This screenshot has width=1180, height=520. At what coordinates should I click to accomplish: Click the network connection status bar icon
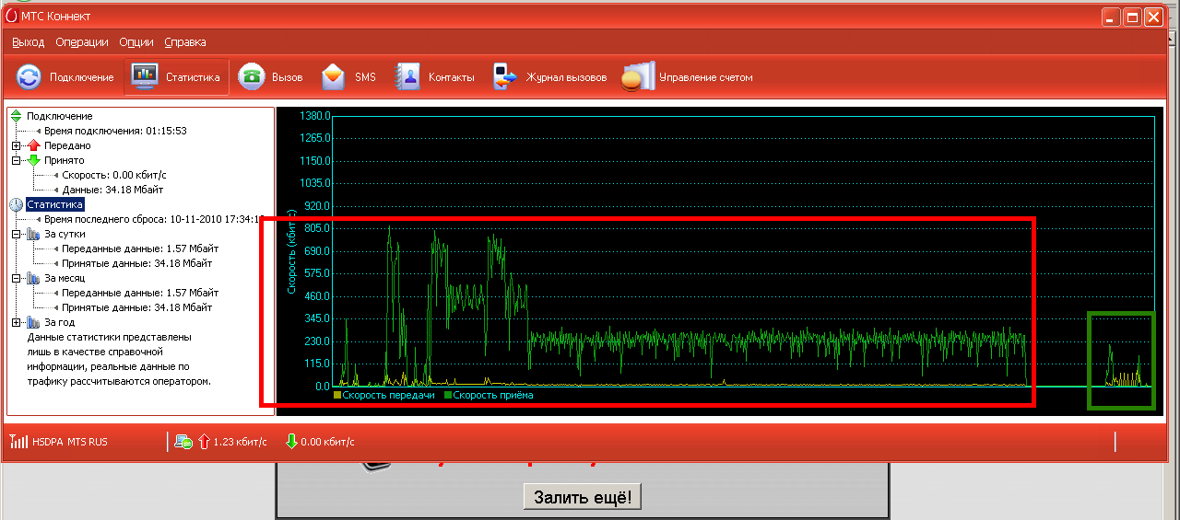point(183,442)
